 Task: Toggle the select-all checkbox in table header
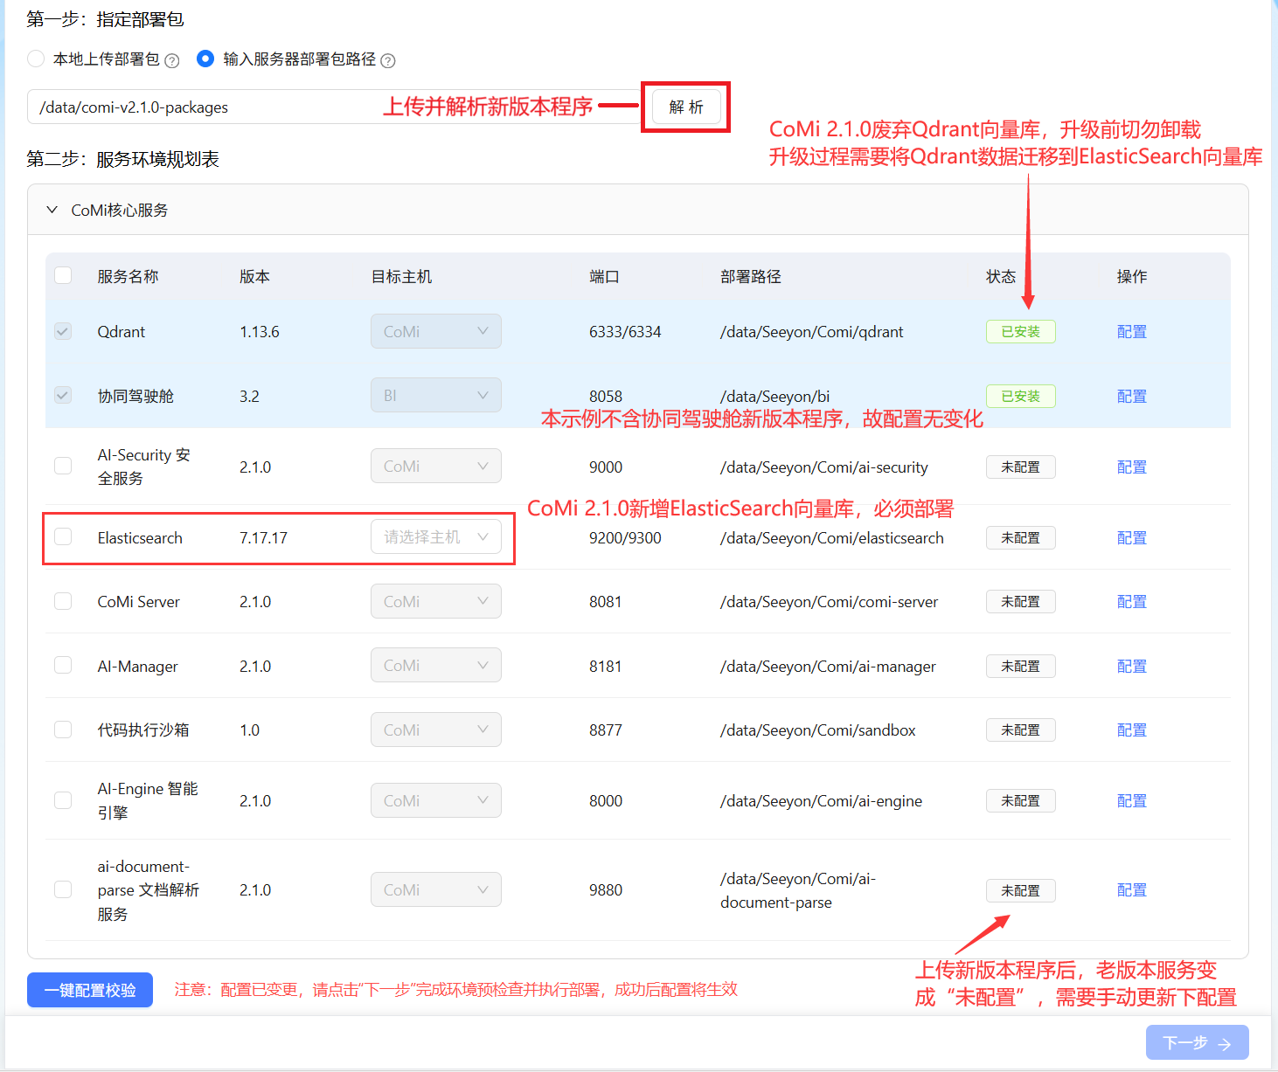coord(63,275)
